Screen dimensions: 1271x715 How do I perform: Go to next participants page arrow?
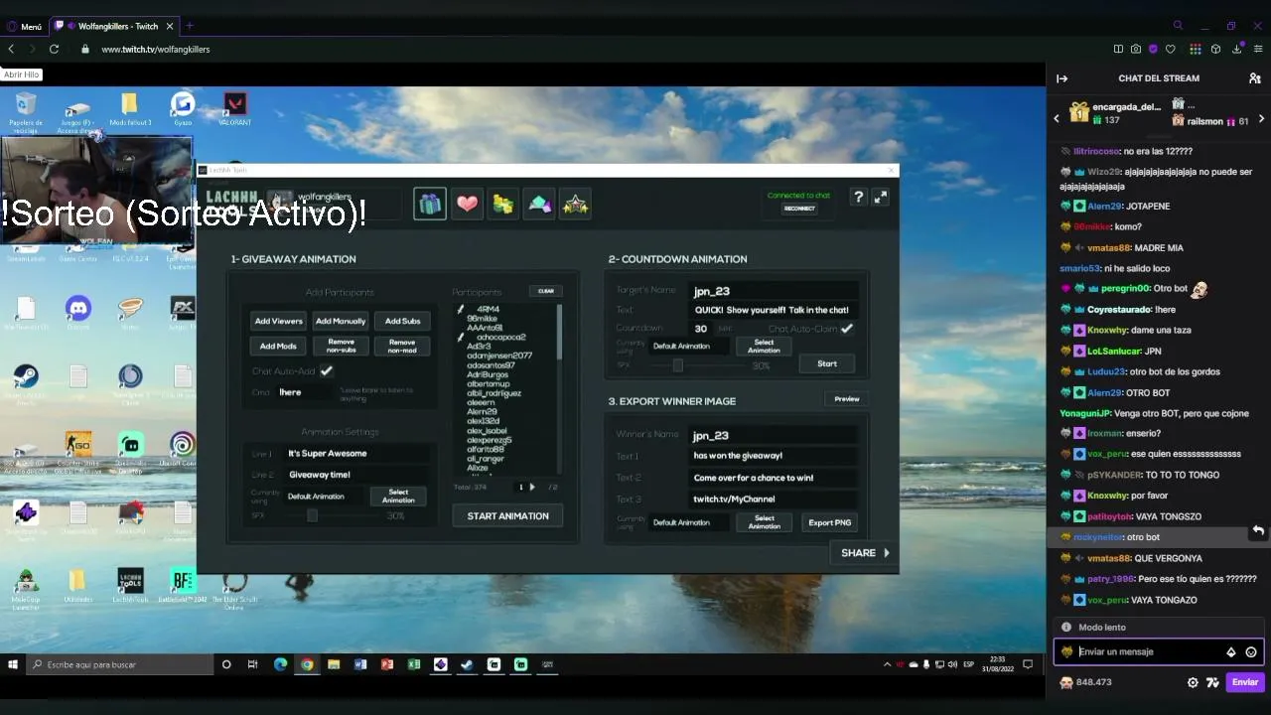click(532, 487)
